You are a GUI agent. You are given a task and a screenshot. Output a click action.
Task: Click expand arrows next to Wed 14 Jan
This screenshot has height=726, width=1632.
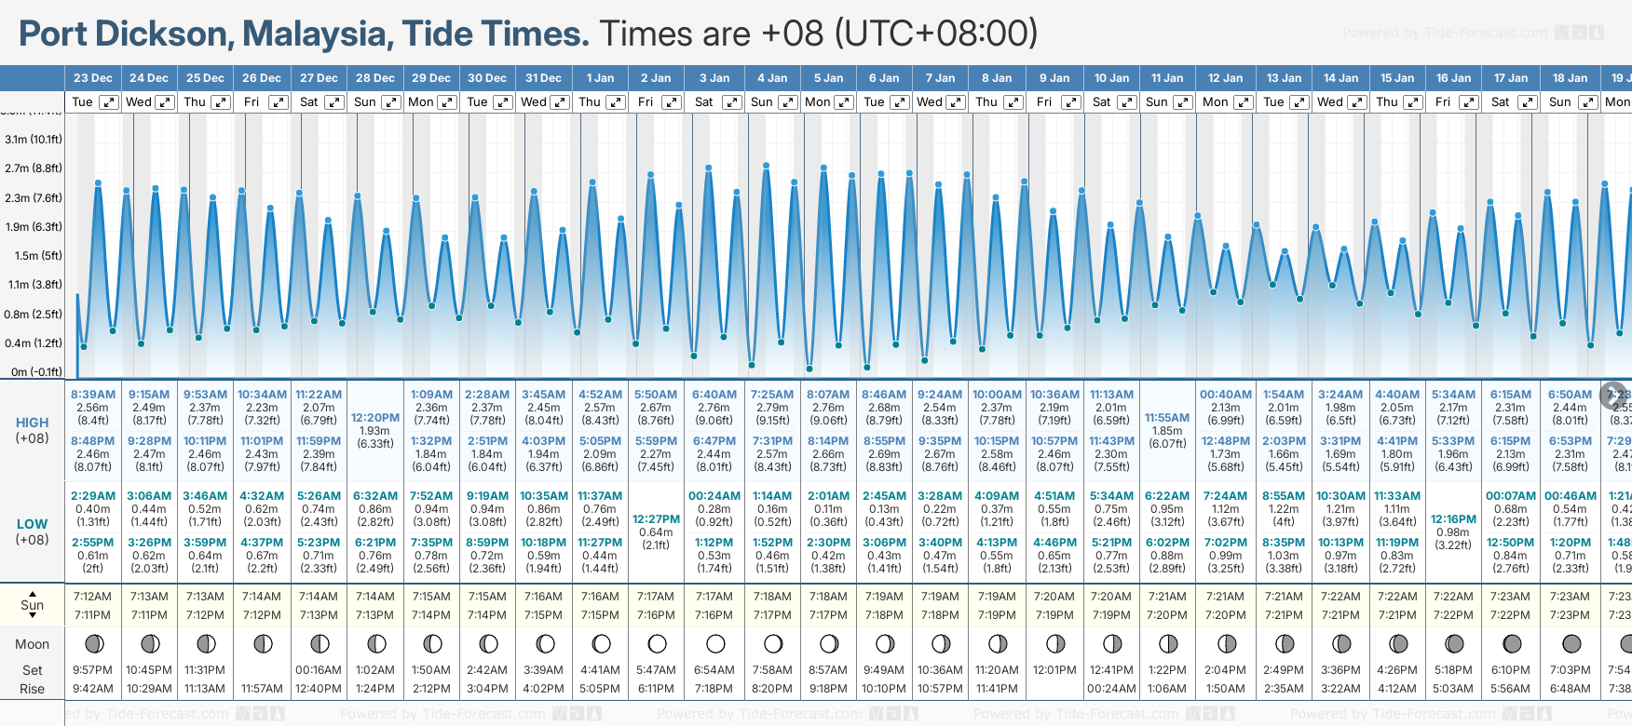(1357, 102)
